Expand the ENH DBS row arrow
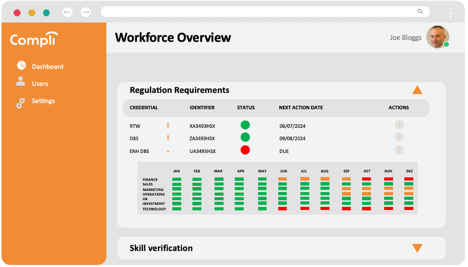Viewport: 468px width, 267px height. coord(168,151)
